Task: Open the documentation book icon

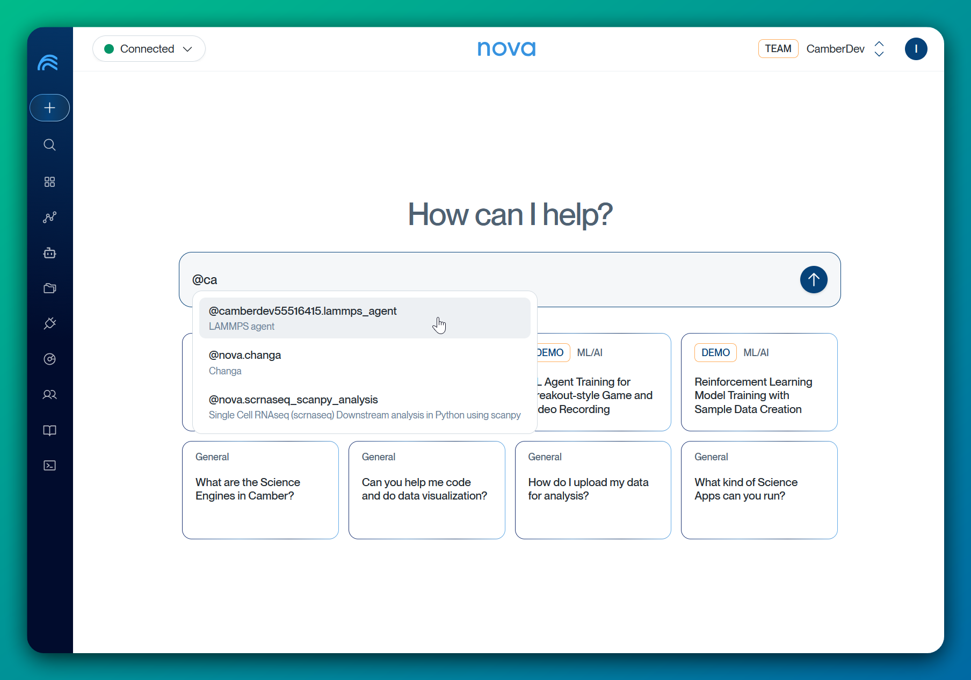Action: tap(49, 430)
